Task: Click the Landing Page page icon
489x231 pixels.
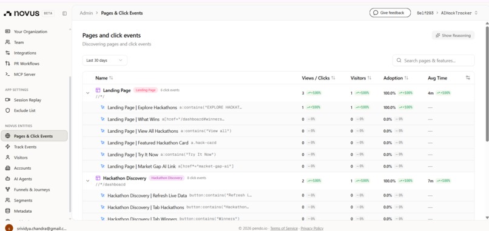Action: coord(98,90)
